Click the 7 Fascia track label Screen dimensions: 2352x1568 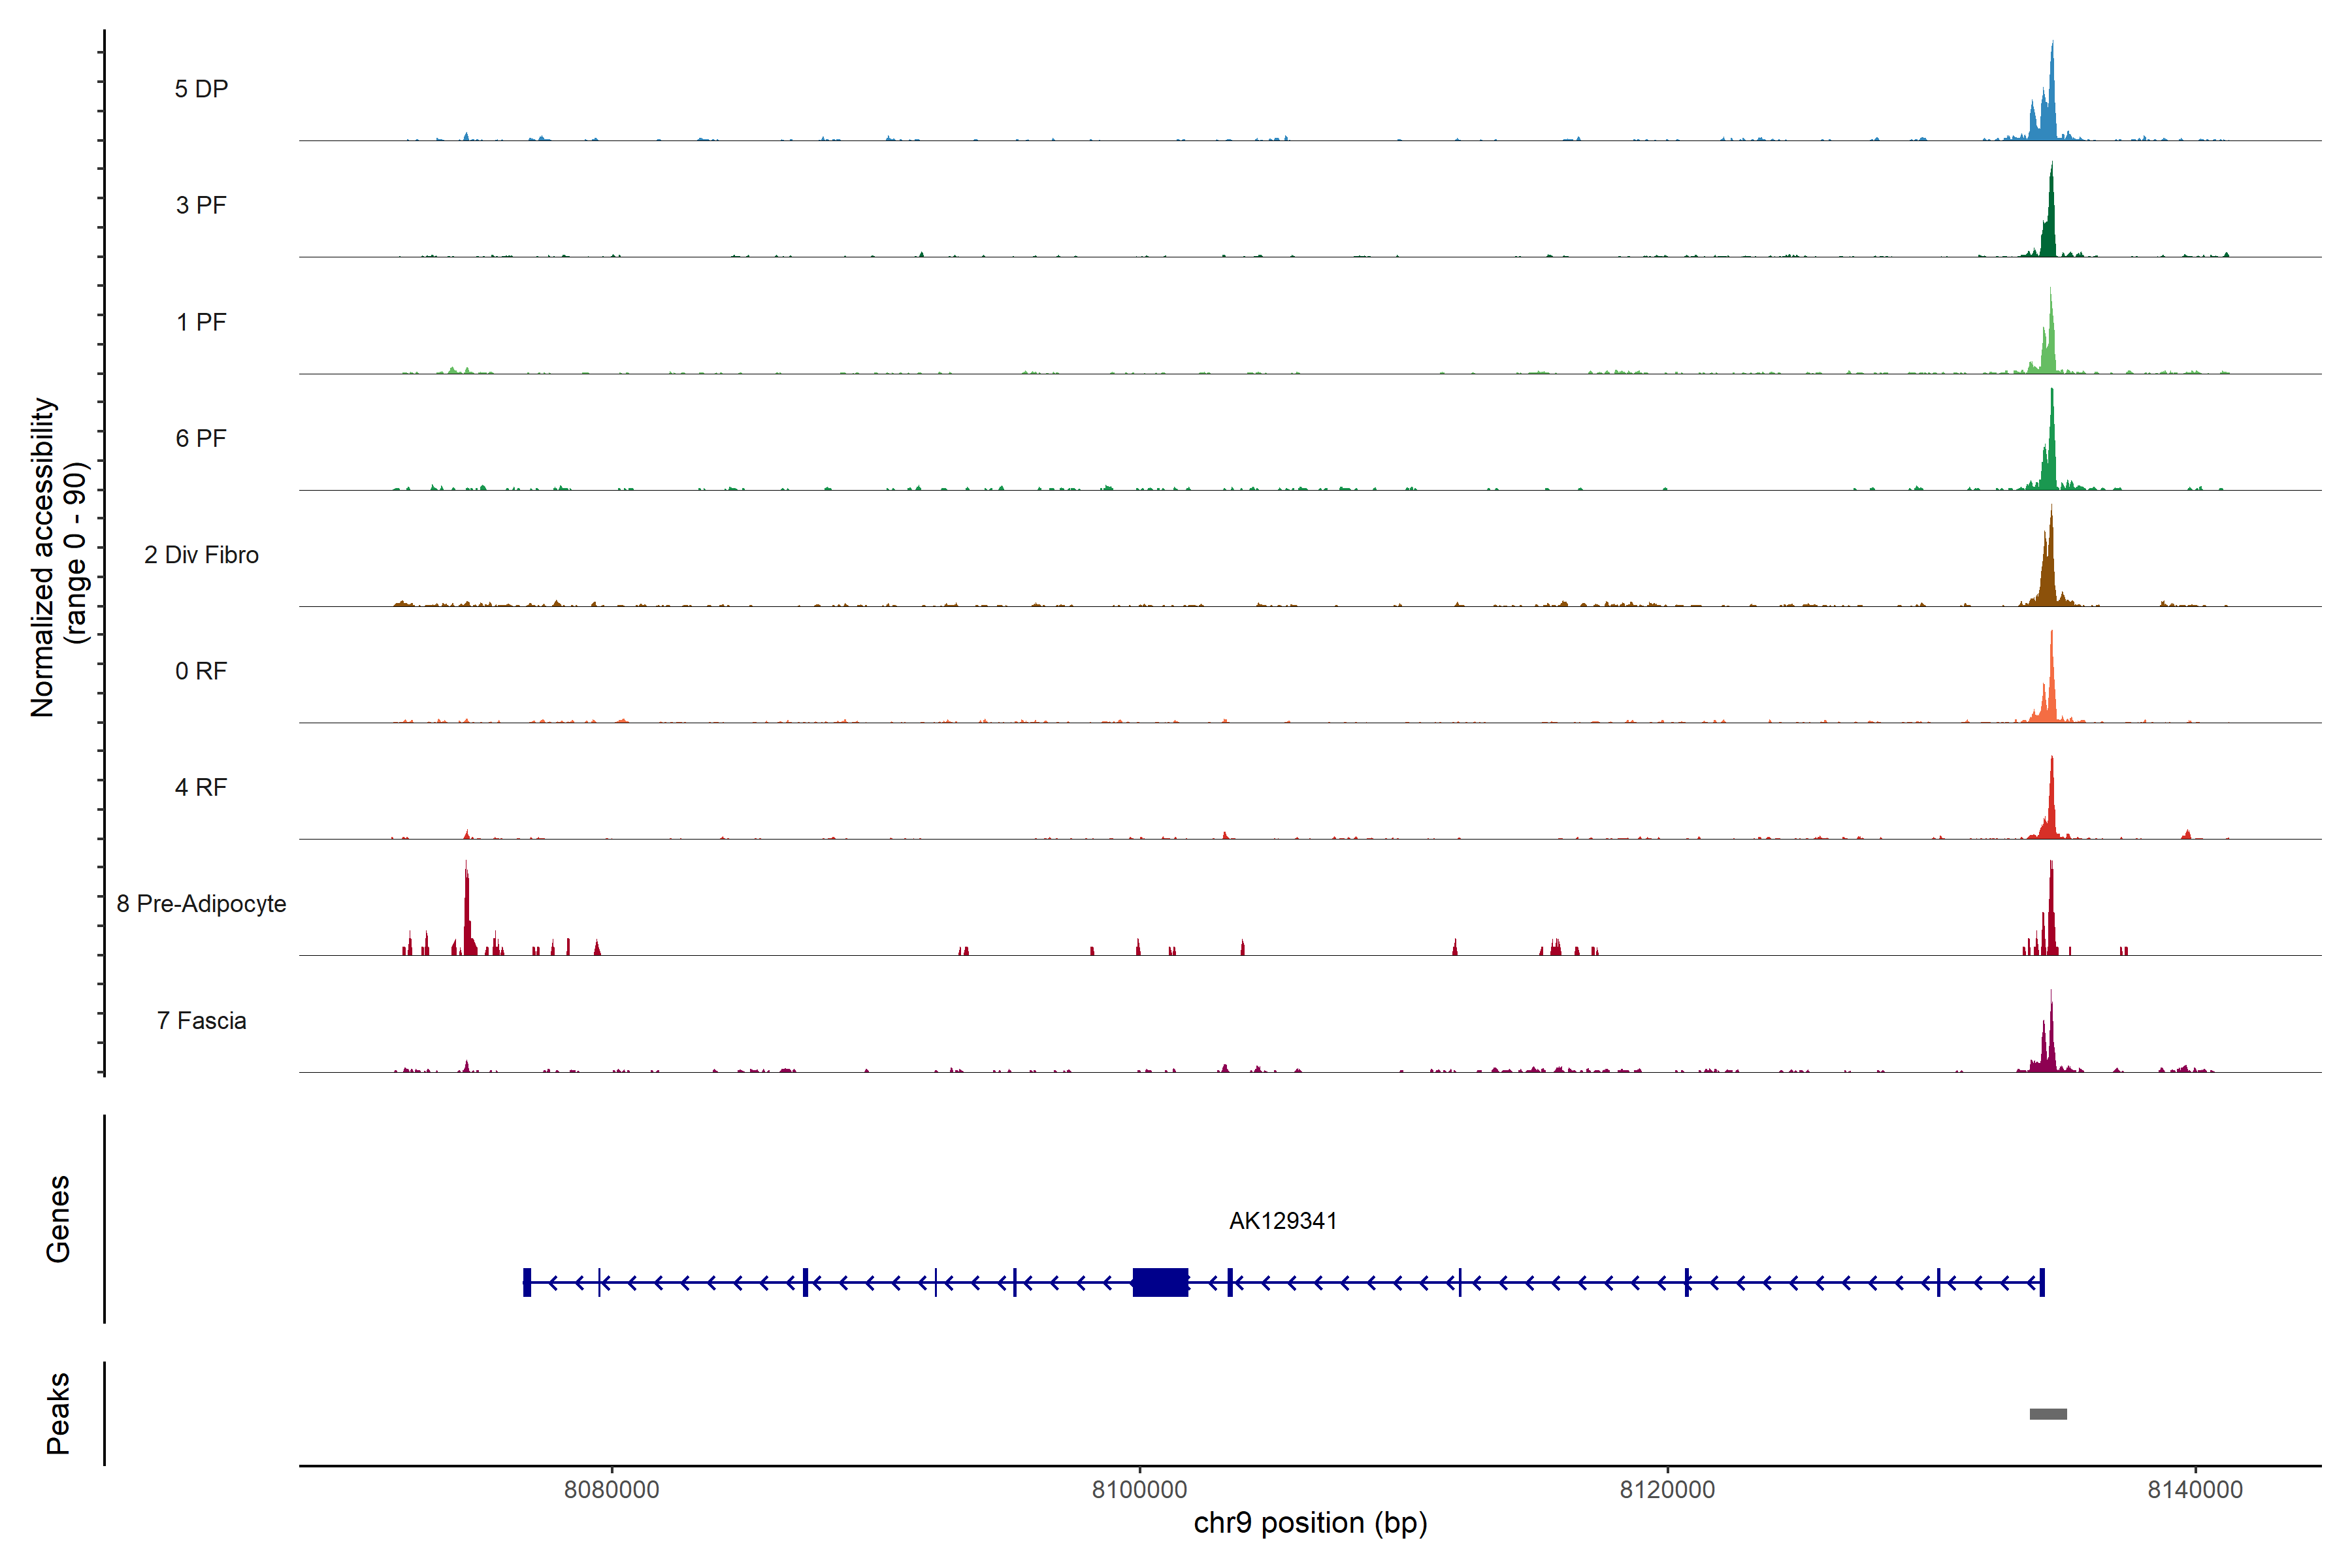click(201, 1020)
